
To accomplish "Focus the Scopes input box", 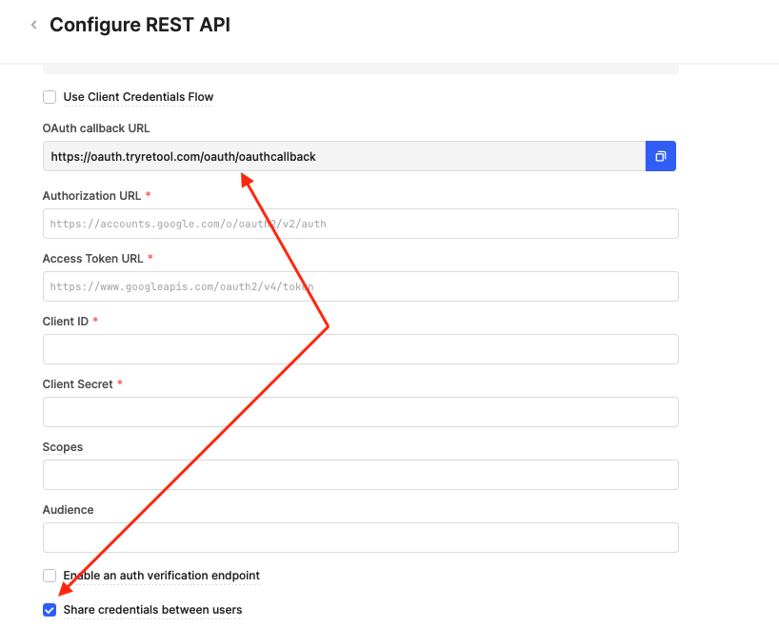I will [x=361, y=475].
